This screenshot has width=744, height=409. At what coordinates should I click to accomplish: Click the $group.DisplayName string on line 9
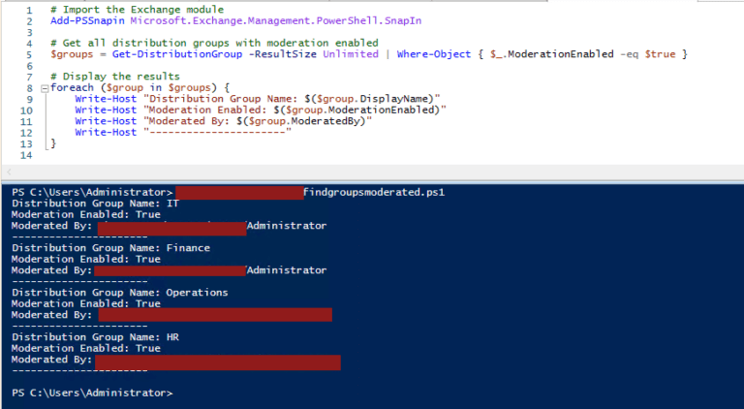[292, 99]
